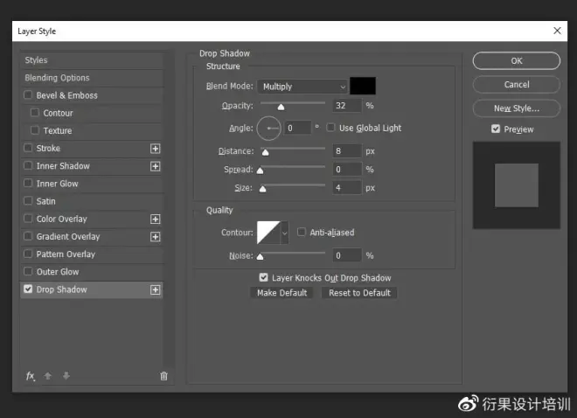The width and height of the screenshot is (577, 418).
Task: Click the Spread slider handle
Action: pos(261,171)
